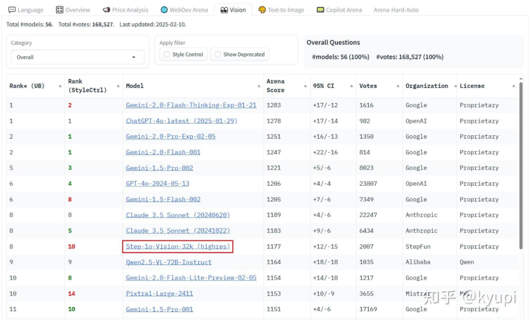Select Anthropic in the 20240620 row
The width and height of the screenshot is (530, 321).
(x=422, y=215)
